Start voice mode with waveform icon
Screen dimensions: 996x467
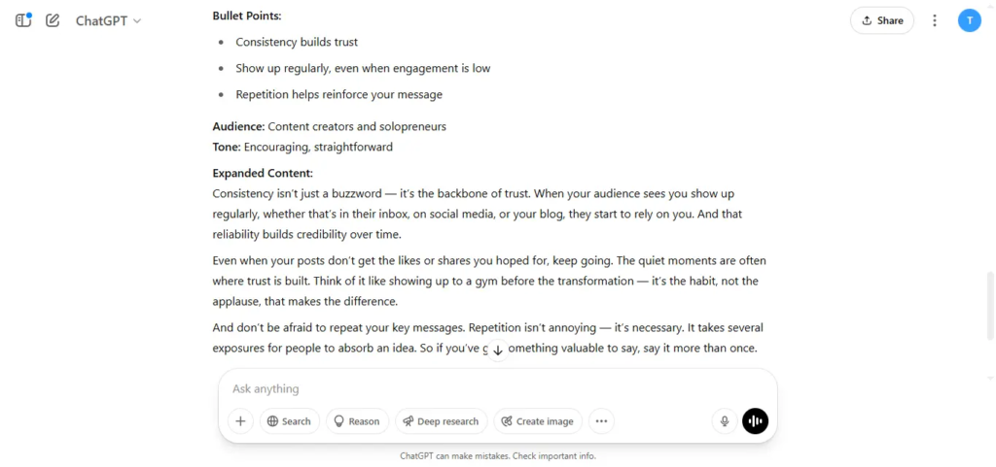coord(755,421)
